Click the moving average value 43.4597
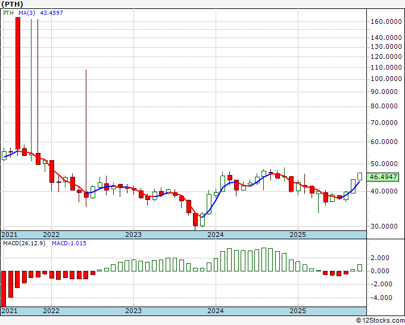405x325 pixels. [x=51, y=13]
